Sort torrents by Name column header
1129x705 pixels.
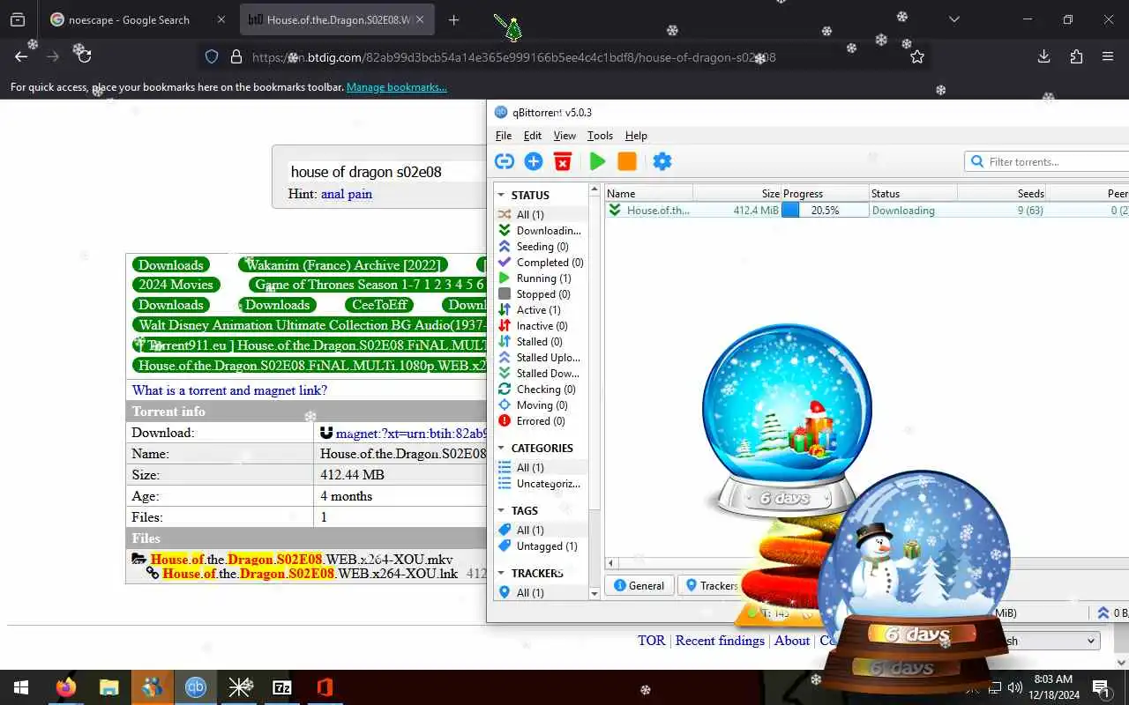click(x=648, y=194)
